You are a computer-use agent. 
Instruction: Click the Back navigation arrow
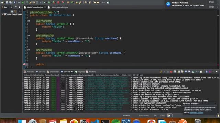click(x=98, y=2)
